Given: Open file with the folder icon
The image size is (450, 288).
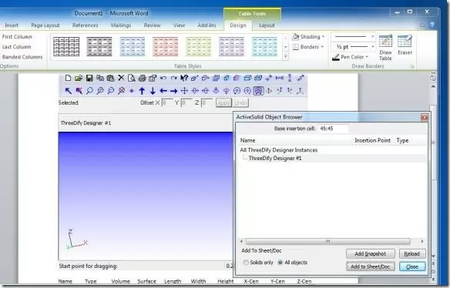Looking at the screenshot, I should pos(79,78).
